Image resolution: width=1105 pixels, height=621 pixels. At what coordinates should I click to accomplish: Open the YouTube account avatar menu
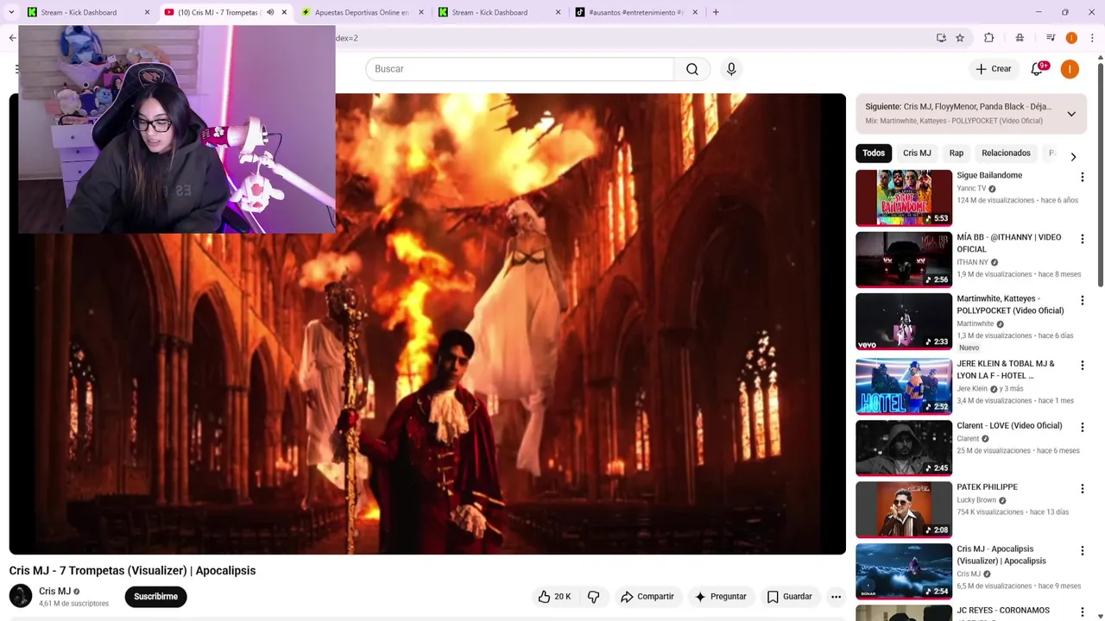click(1070, 69)
